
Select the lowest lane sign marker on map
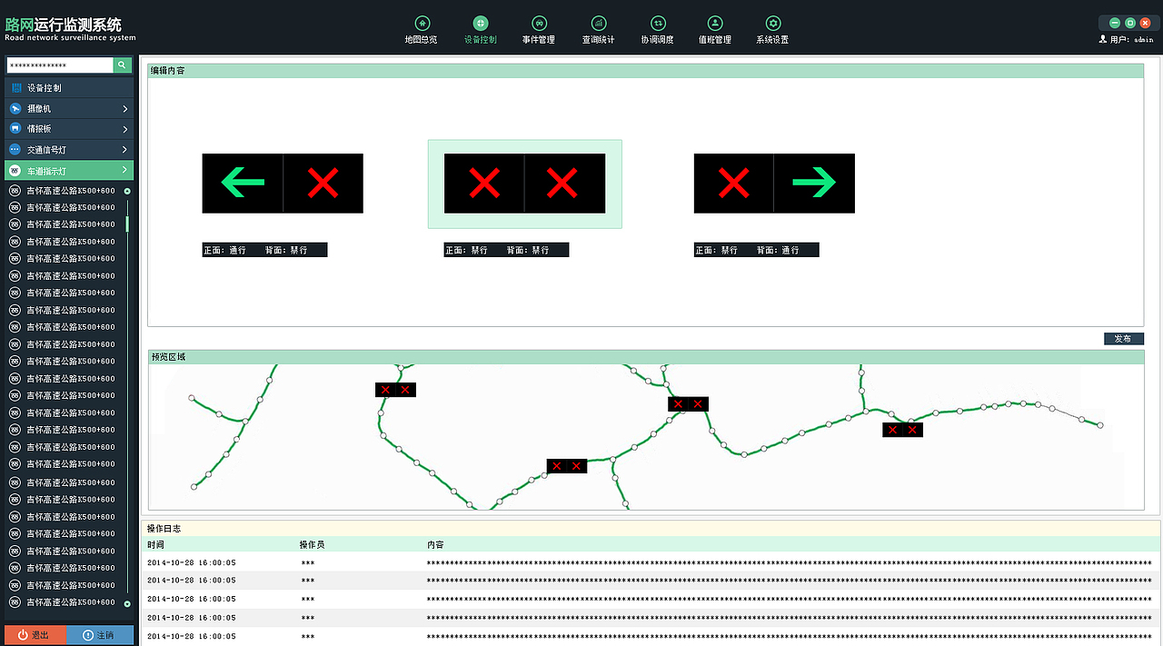click(567, 466)
